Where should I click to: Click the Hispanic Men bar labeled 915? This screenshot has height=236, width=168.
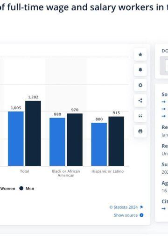click(x=116, y=141)
